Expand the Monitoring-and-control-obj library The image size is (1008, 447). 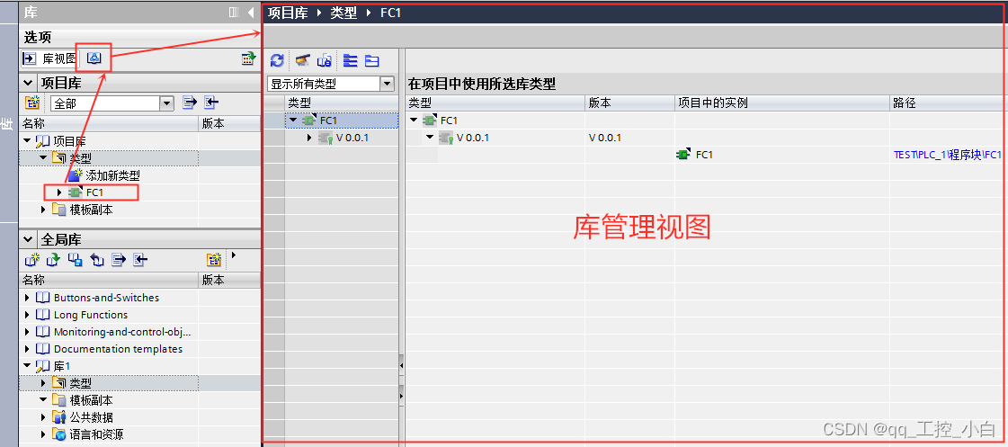pos(27,332)
